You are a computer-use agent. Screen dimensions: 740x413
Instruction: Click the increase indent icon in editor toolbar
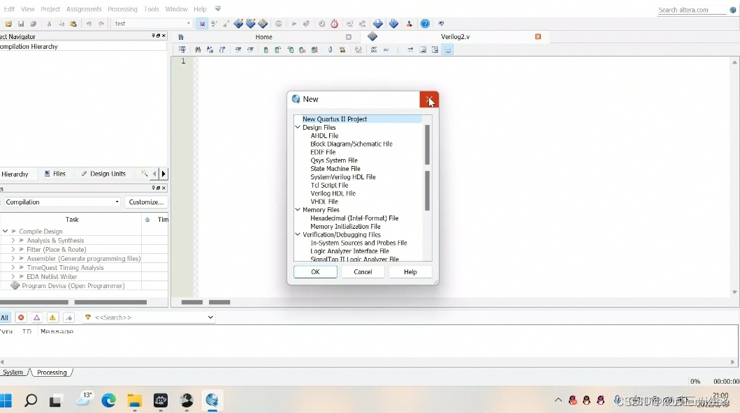pos(238,50)
